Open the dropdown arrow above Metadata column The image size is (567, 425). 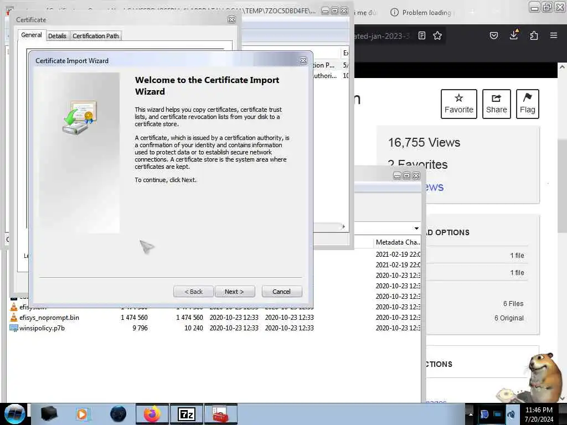416,229
